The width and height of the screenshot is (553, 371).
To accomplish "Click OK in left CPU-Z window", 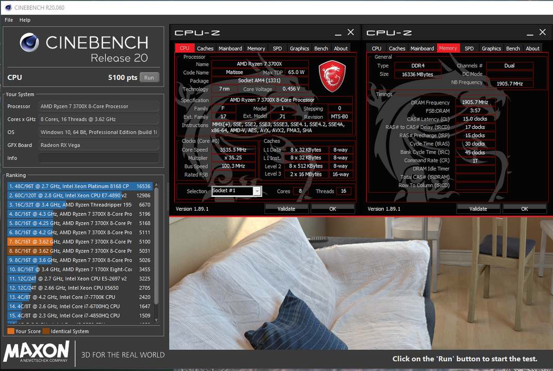I will point(333,209).
